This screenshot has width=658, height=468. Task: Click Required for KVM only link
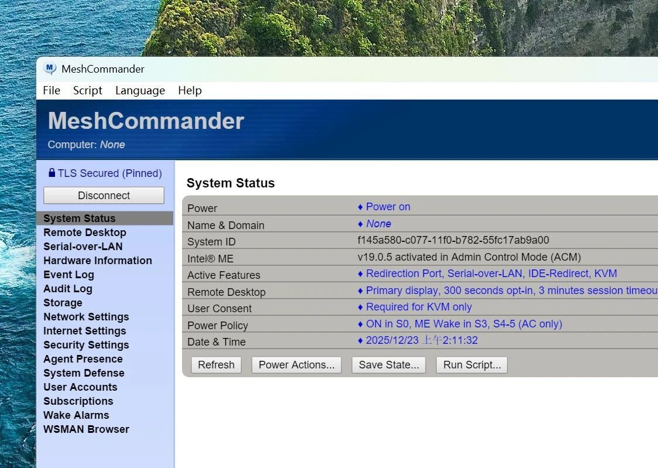pos(419,308)
